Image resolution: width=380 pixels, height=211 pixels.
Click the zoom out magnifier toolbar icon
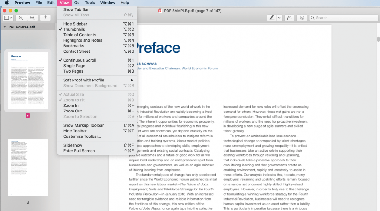tap(21, 18)
